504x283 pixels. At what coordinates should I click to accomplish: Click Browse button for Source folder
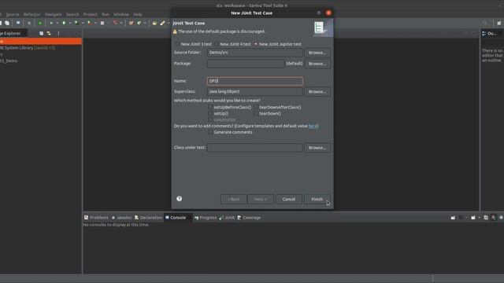point(317,53)
